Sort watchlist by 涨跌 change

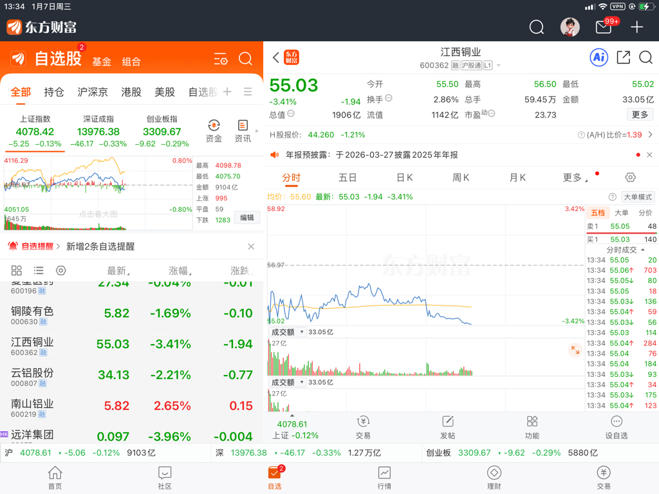pos(241,271)
